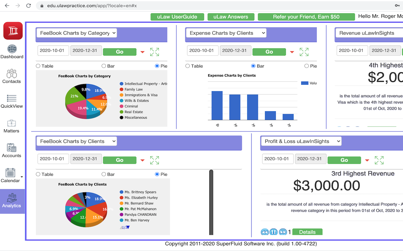Screen dimensions: 403x251
Task: Select the Analytics sidebar icon
Action: click(x=12, y=198)
